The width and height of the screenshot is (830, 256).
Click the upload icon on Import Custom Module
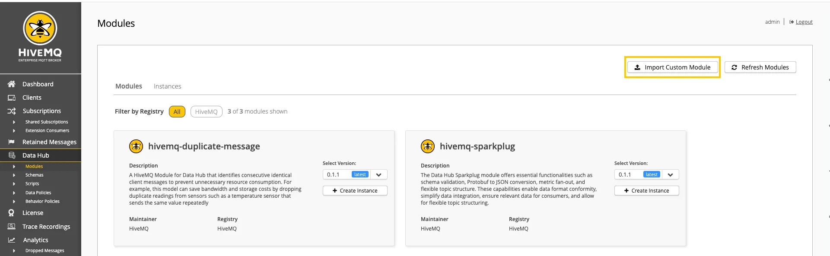(637, 67)
